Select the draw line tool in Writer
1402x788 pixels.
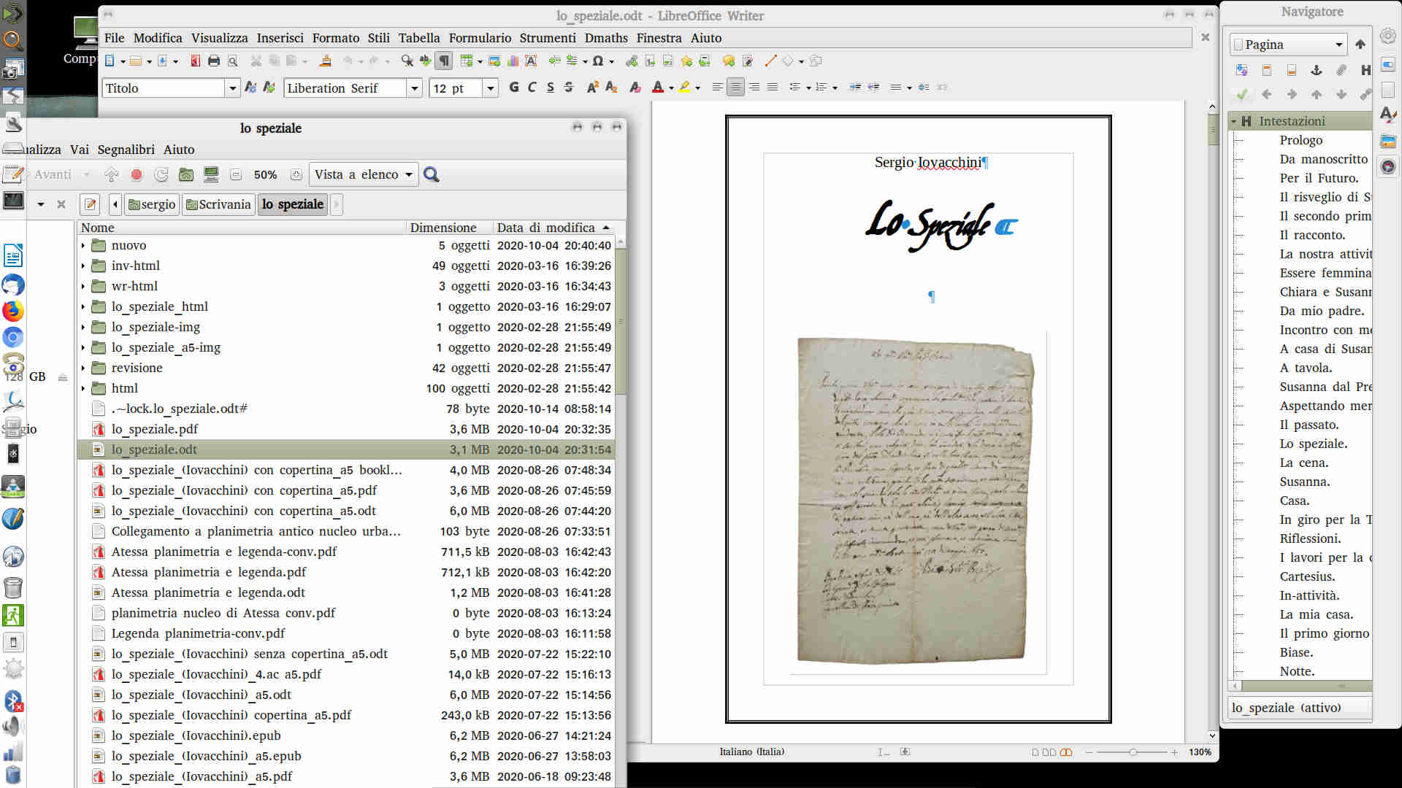coord(770,61)
